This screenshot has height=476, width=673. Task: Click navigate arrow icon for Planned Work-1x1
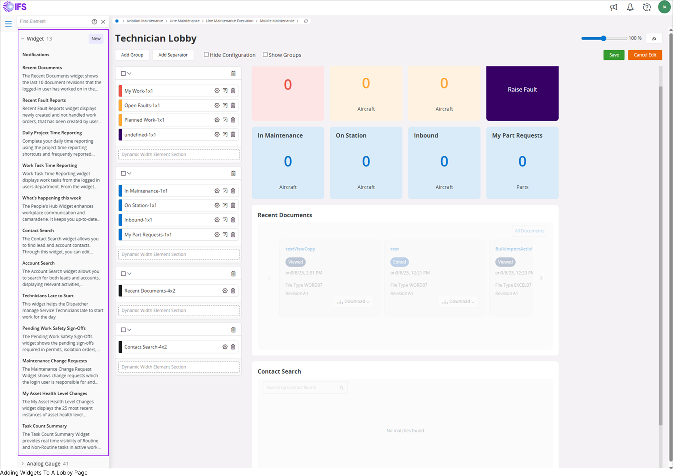225,120
